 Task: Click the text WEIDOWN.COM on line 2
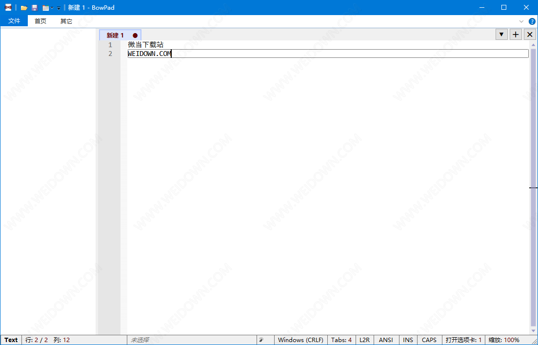point(149,54)
